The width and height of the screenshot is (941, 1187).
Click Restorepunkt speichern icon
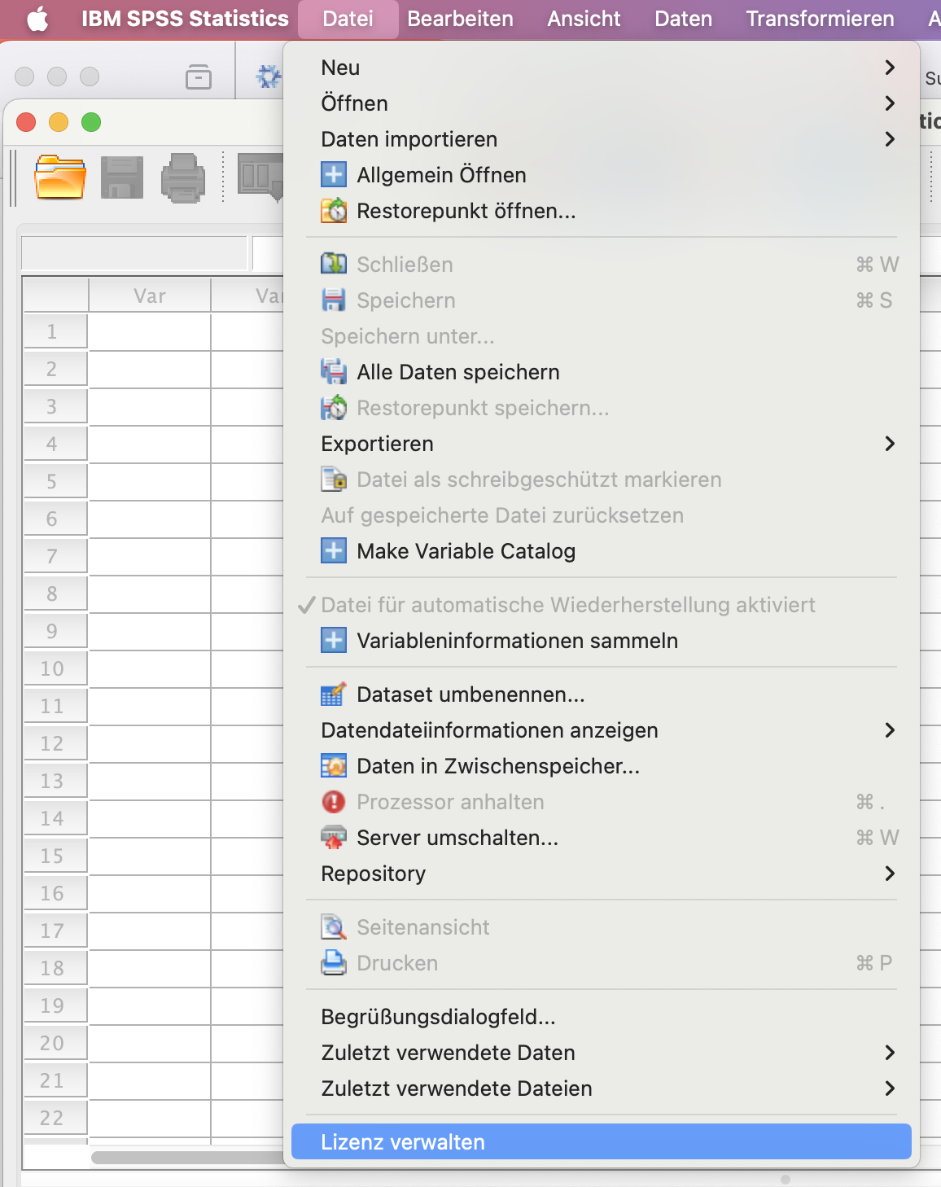pos(333,408)
